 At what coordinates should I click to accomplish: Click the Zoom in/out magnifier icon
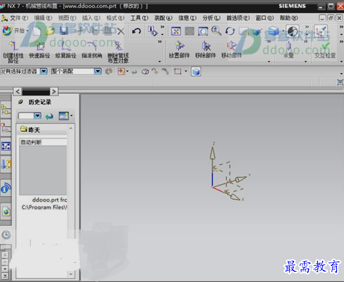[x=216, y=31]
